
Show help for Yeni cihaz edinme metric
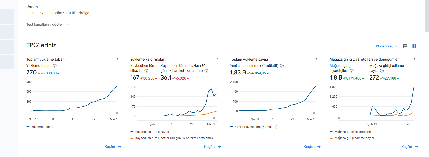(282, 66)
